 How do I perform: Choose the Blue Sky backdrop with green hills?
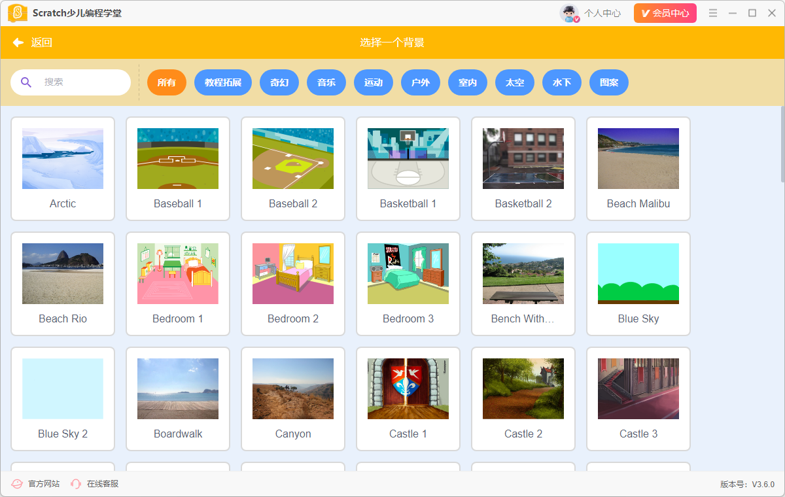click(638, 284)
